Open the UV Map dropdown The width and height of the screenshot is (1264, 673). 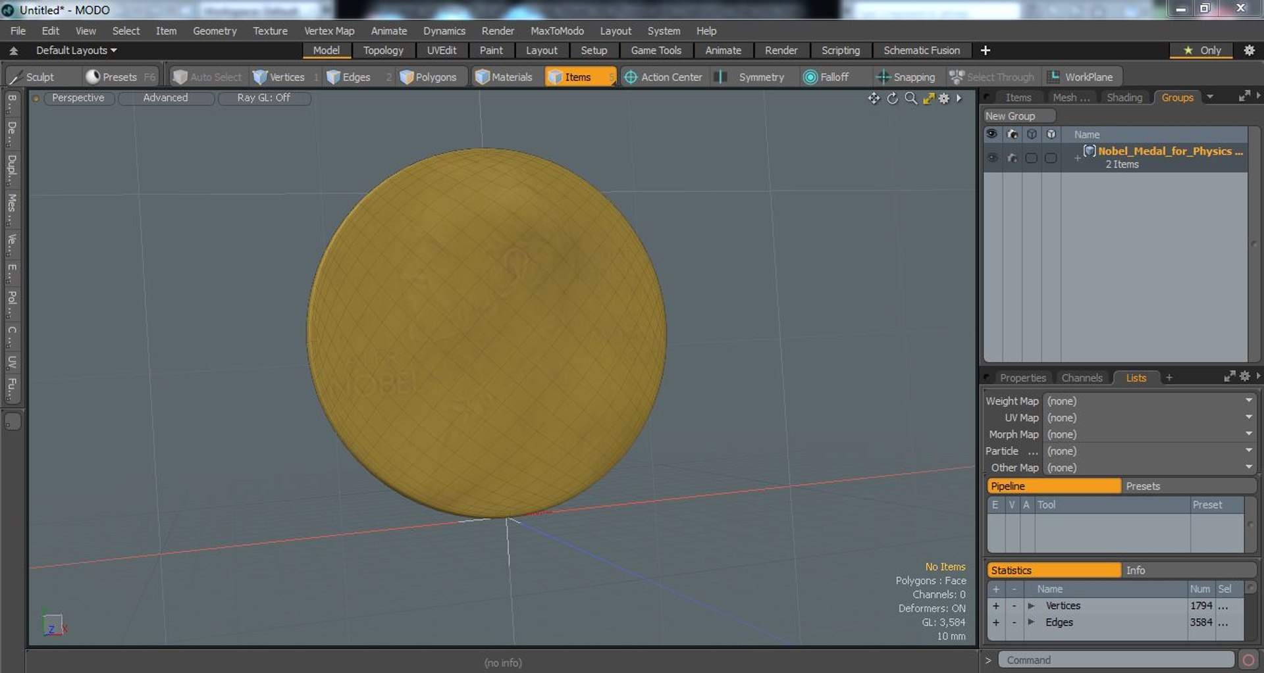[x=1149, y=417]
